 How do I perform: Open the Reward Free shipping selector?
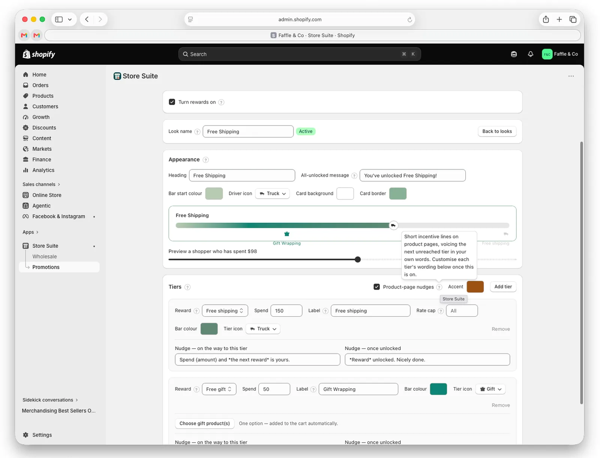(x=225, y=311)
